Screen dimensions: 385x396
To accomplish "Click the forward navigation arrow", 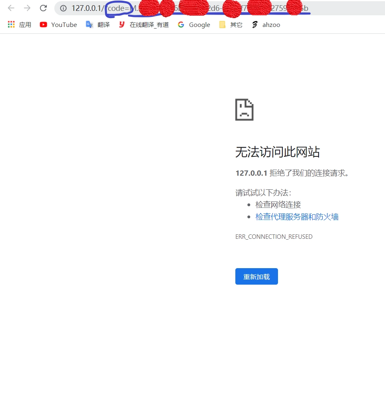I will click(27, 8).
